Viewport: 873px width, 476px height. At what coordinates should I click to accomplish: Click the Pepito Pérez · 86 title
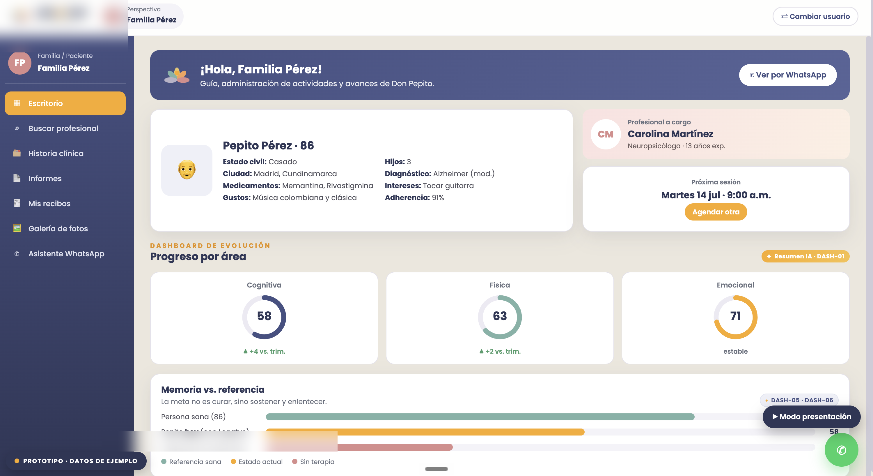(268, 146)
